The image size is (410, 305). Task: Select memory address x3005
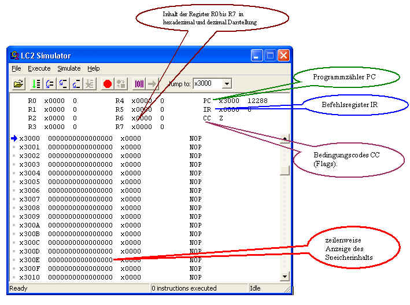tap(29, 182)
